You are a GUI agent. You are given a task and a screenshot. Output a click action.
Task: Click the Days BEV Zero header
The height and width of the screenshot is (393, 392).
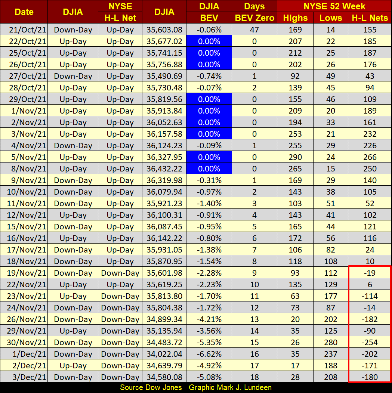[254, 12]
